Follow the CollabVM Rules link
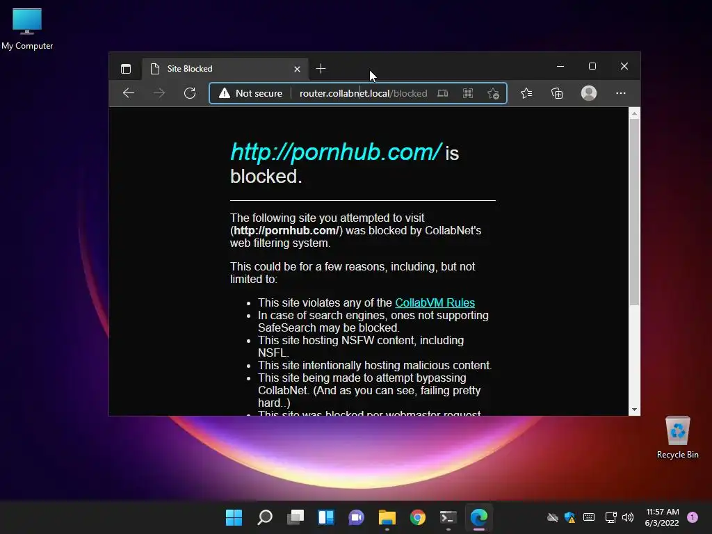 (435, 302)
